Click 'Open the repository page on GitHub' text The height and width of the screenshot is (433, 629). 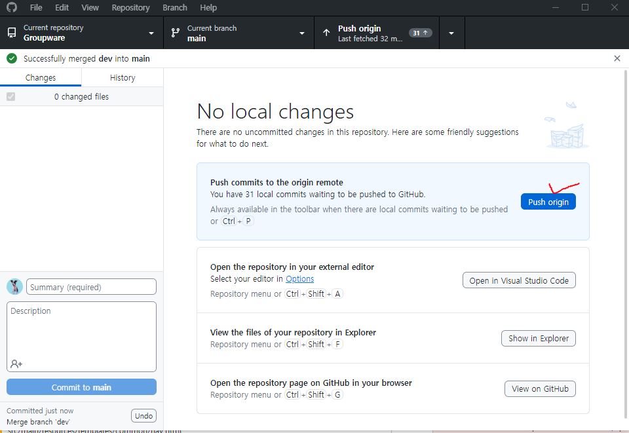pyautogui.click(x=311, y=383)
